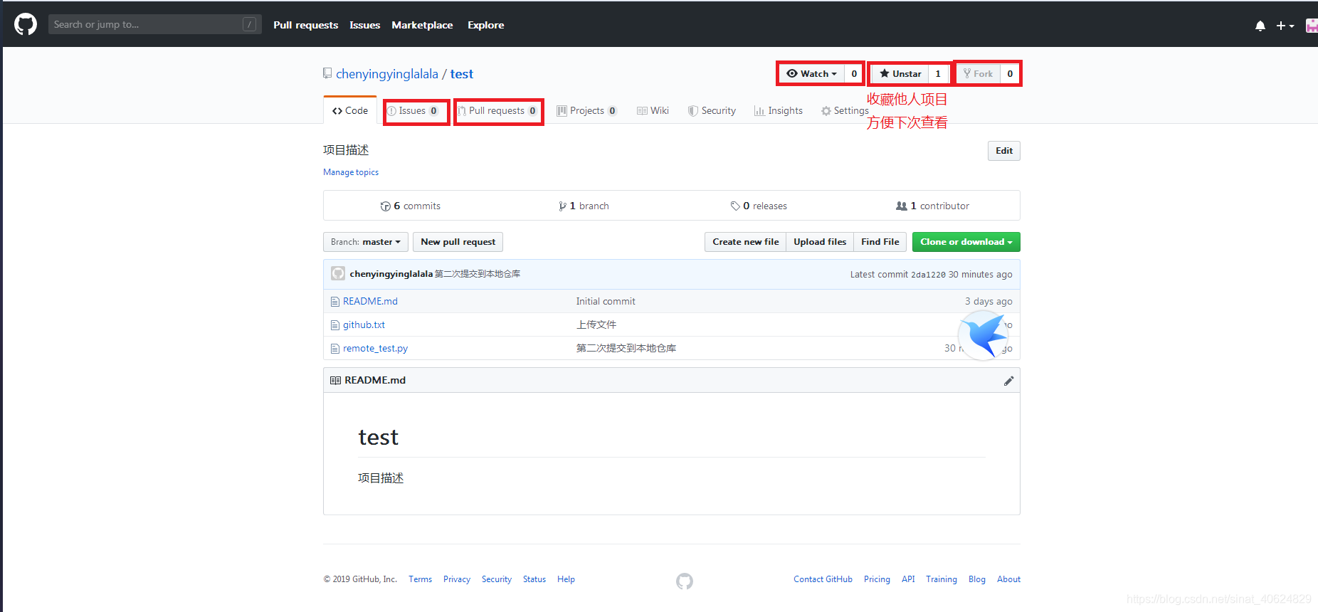This screenshot has width=1318, height=612.
Task: Click the footer Status link
Action: point(534,579)
